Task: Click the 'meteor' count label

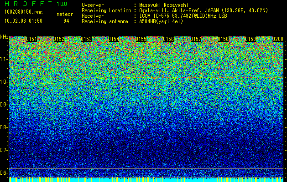Action: pyautogui.click(x=65, y=14)
